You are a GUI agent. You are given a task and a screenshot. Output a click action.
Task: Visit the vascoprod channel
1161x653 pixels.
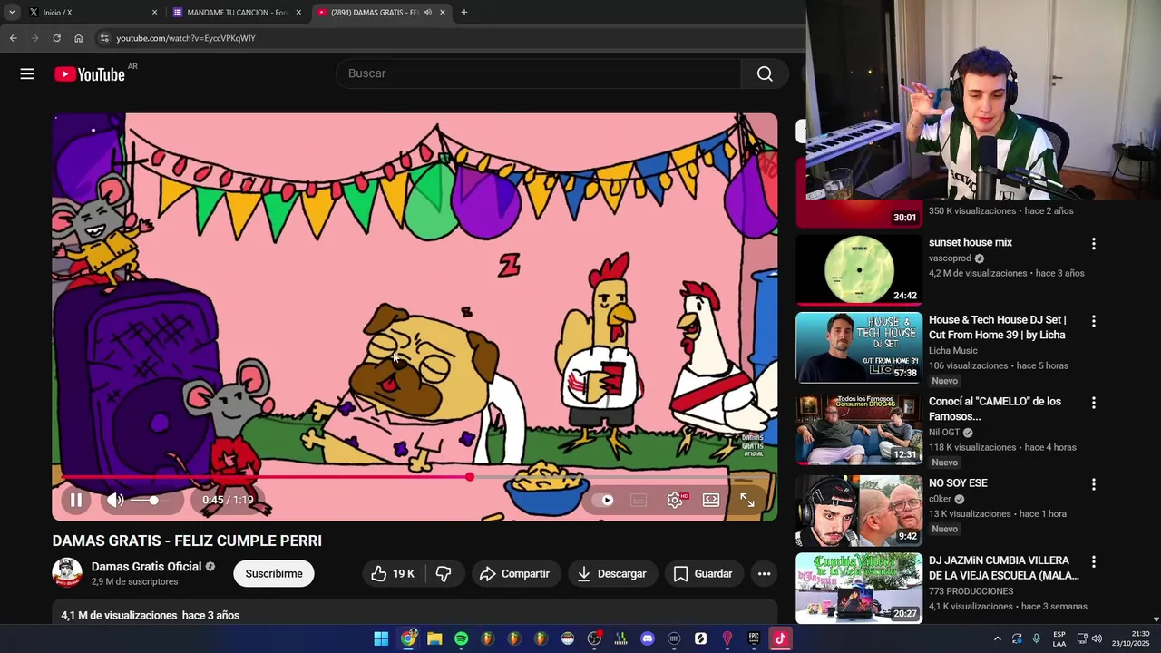pyautogui.click(x=949, y=258)
